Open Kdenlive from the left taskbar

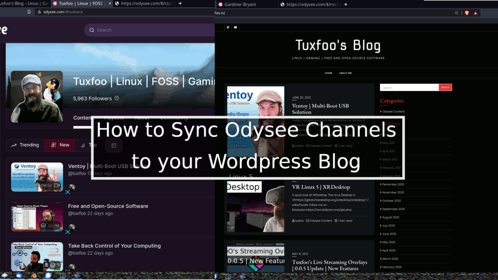(x=77, y=276)
